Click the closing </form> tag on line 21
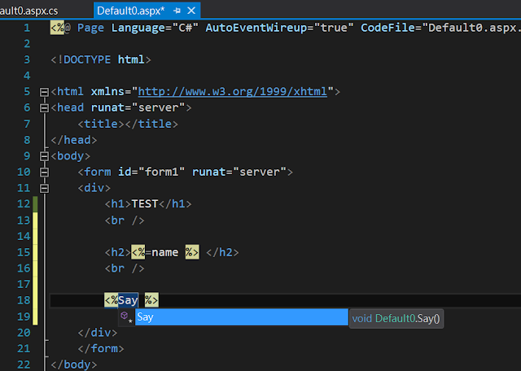 [101, 349]
